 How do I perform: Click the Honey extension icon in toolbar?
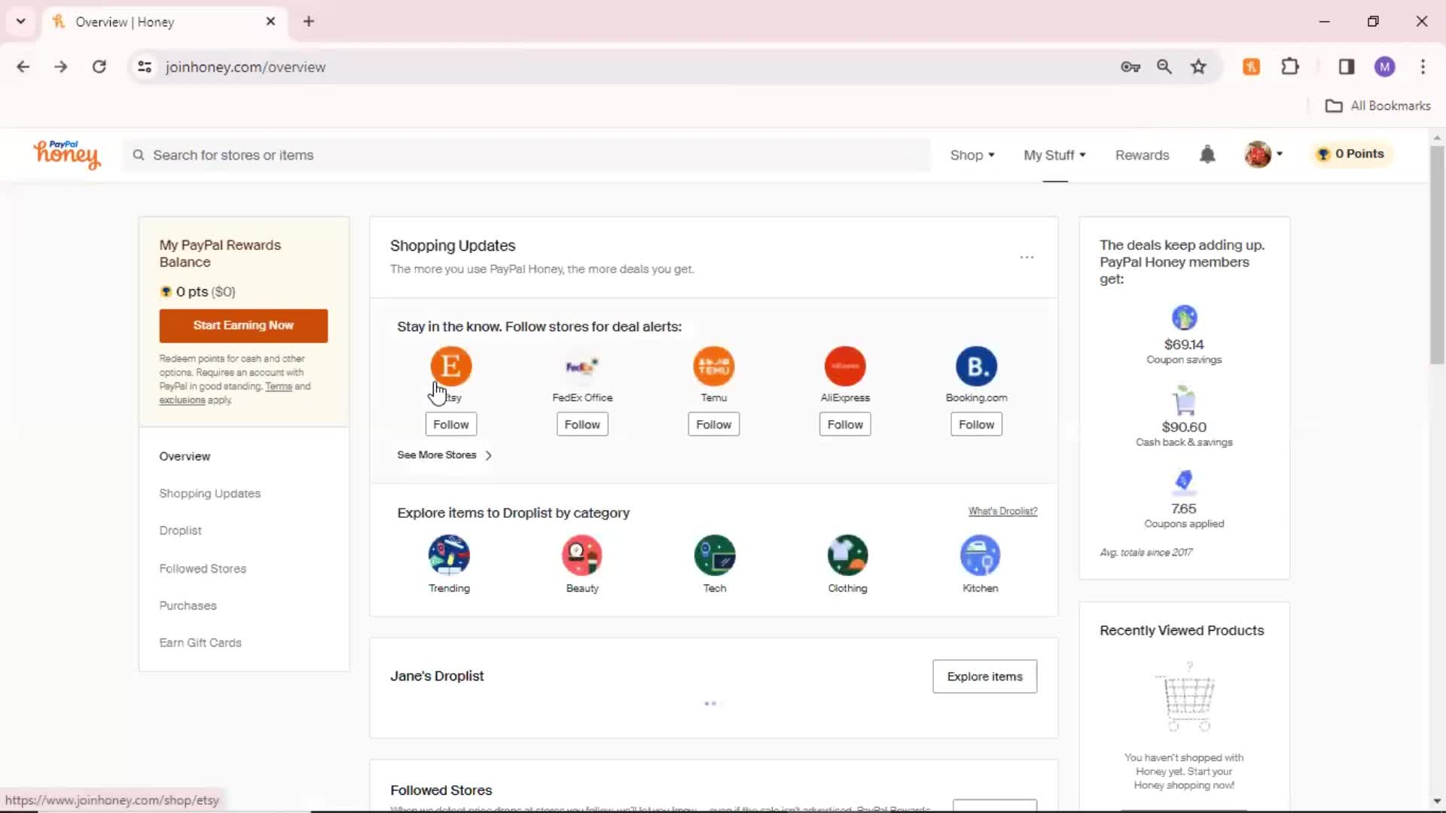coord(1251,67)
